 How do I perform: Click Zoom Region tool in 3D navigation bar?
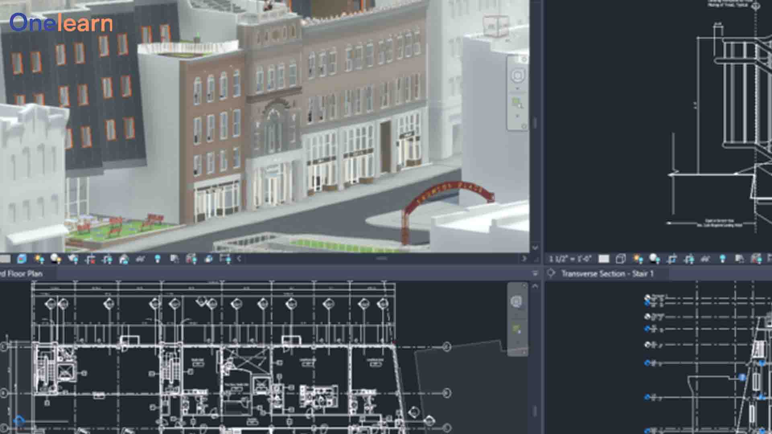coord(517,103)
